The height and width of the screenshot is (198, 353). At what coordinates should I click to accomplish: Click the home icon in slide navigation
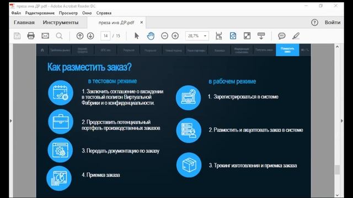[42, 50]
